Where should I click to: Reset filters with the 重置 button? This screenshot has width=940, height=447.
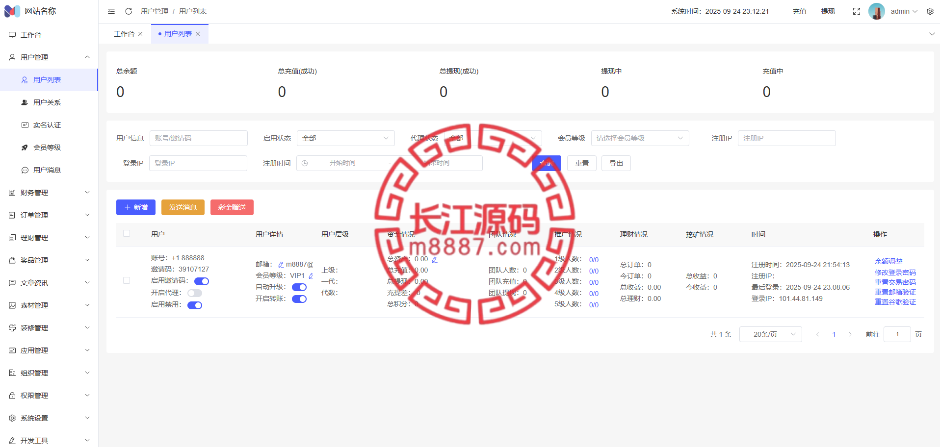(x=582, y=163)
